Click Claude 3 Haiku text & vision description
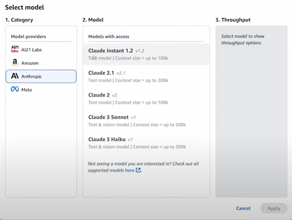 pos(137,147)
